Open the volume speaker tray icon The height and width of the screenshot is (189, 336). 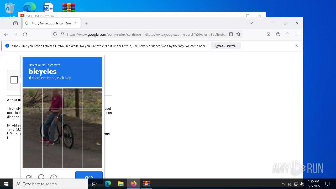302,184
